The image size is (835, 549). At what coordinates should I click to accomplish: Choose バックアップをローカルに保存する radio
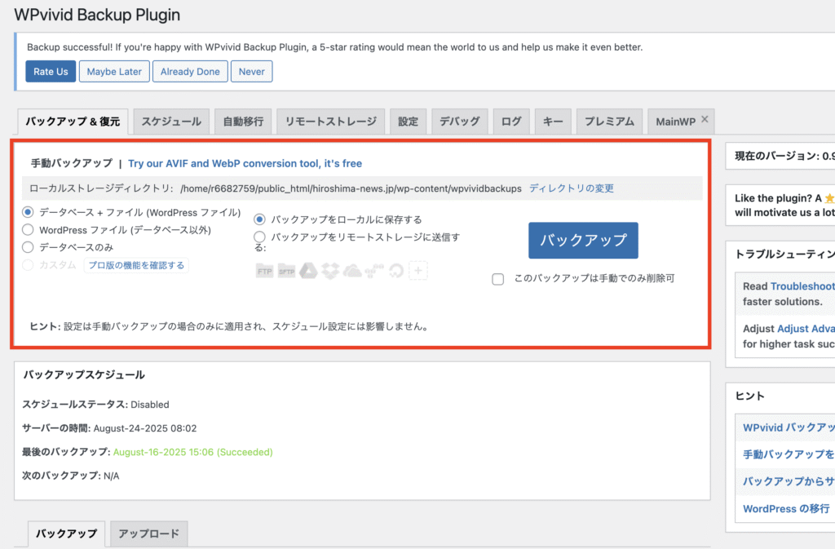[259, 219]
